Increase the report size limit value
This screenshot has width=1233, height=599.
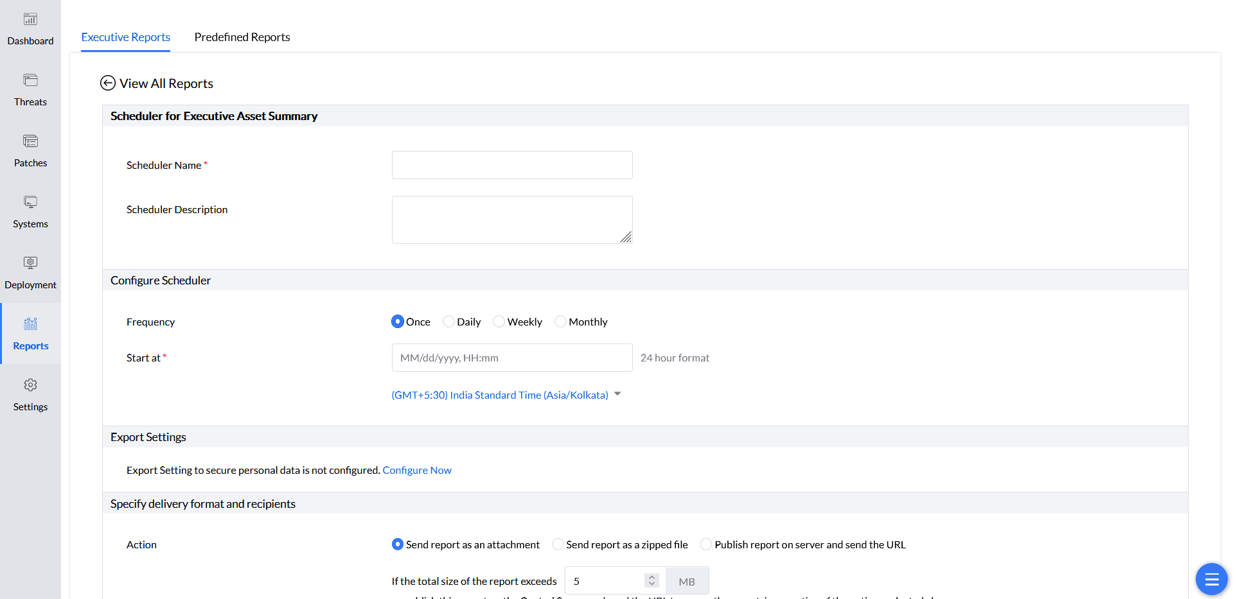pyautogui.click(x=652, y=577)
